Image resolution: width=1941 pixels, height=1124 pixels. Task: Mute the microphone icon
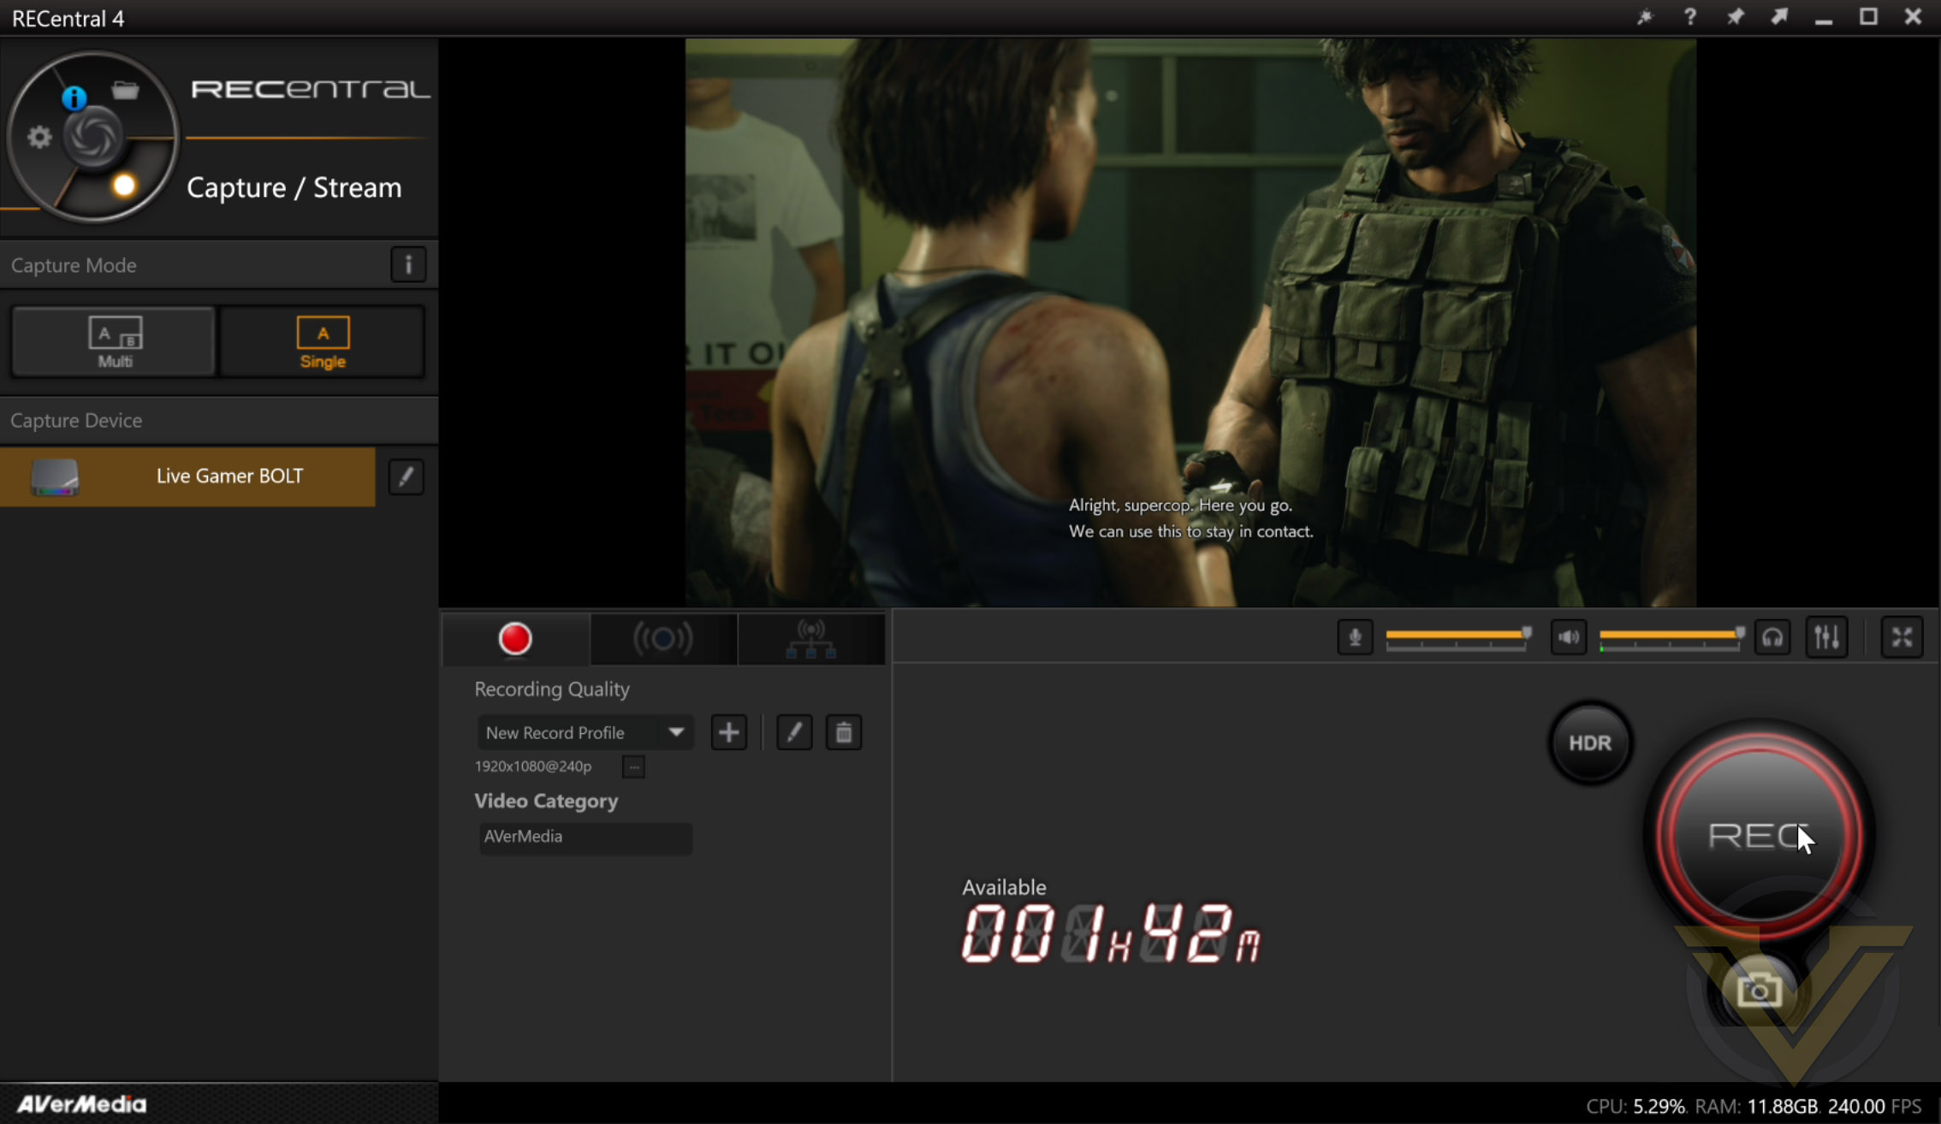coord(1355,637)
